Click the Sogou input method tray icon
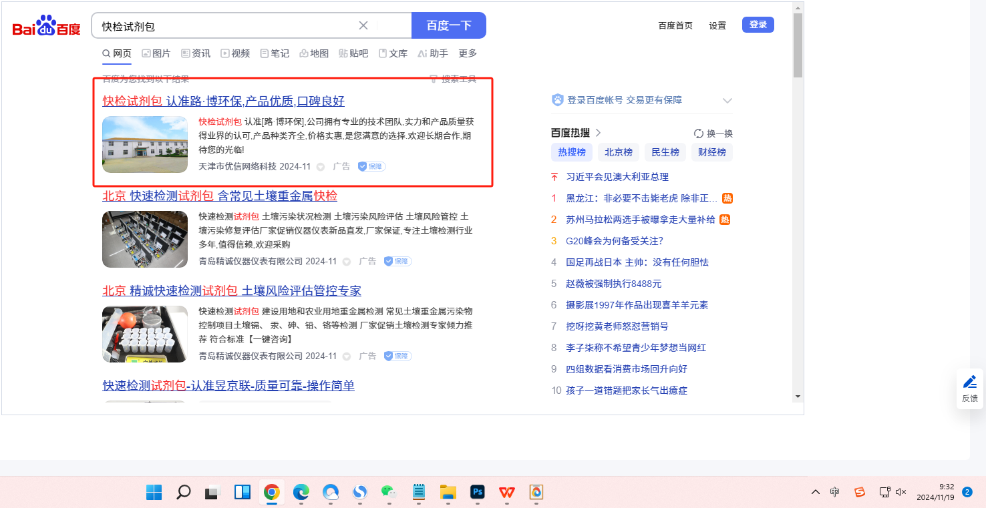The width and height of the screenshot is (986, 508). (860, 492)
